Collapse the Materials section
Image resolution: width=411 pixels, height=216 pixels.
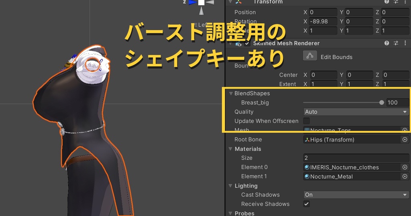click(231, 149)
